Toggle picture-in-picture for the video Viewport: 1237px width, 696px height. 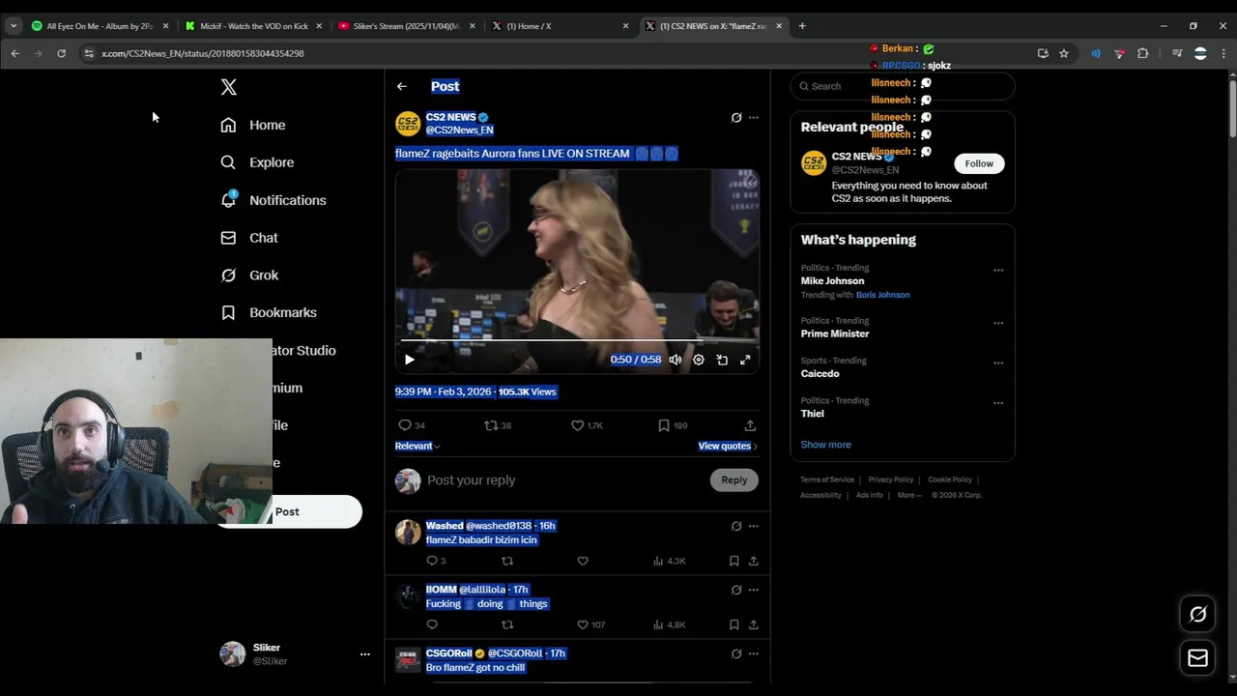(722, 360)
